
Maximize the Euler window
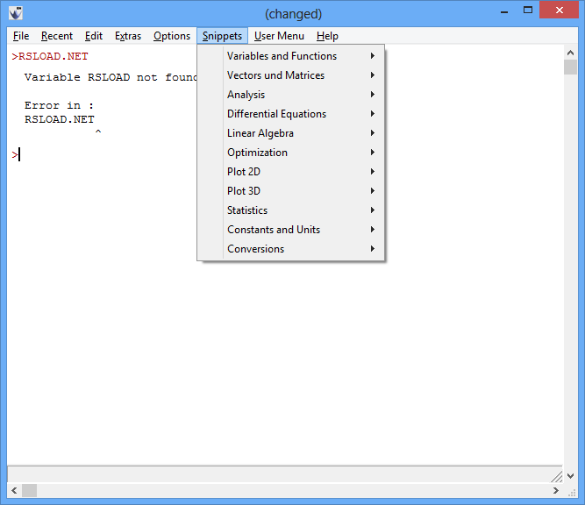pyautogui.click(x=527, y=11)
